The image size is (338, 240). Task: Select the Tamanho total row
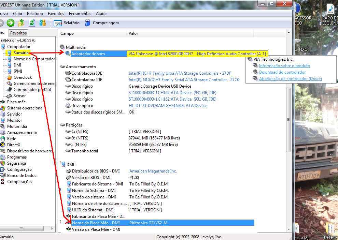point(159,151)
